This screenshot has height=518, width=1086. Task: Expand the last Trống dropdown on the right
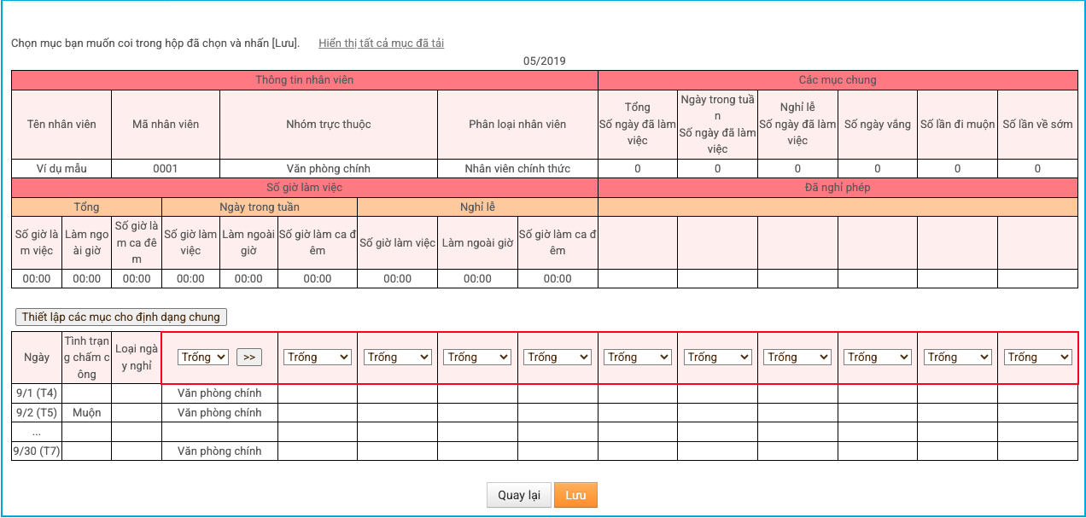1037,358
